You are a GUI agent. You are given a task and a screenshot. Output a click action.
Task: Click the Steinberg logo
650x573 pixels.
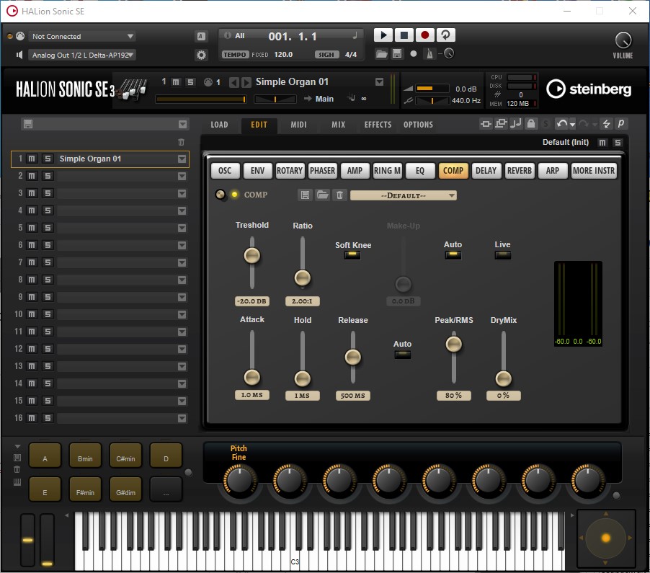(589, 89)
